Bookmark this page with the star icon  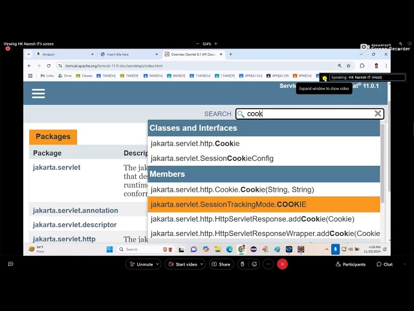[x=349, y=65]
